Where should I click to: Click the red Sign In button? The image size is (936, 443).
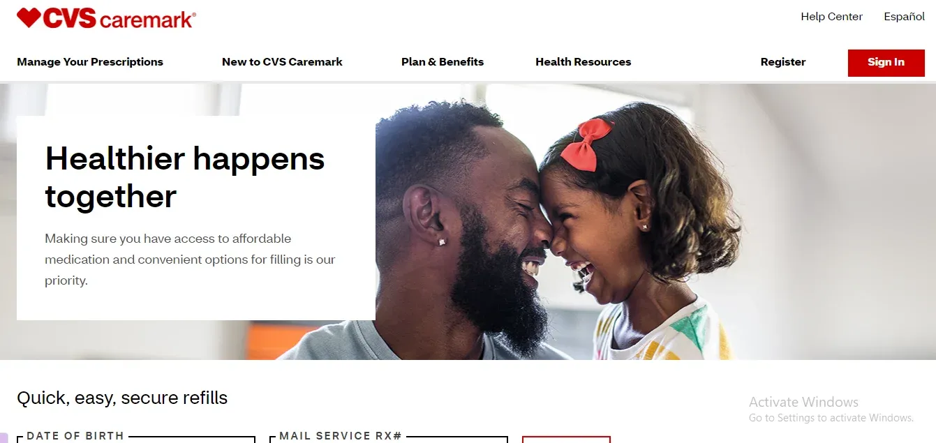point(886,63)
